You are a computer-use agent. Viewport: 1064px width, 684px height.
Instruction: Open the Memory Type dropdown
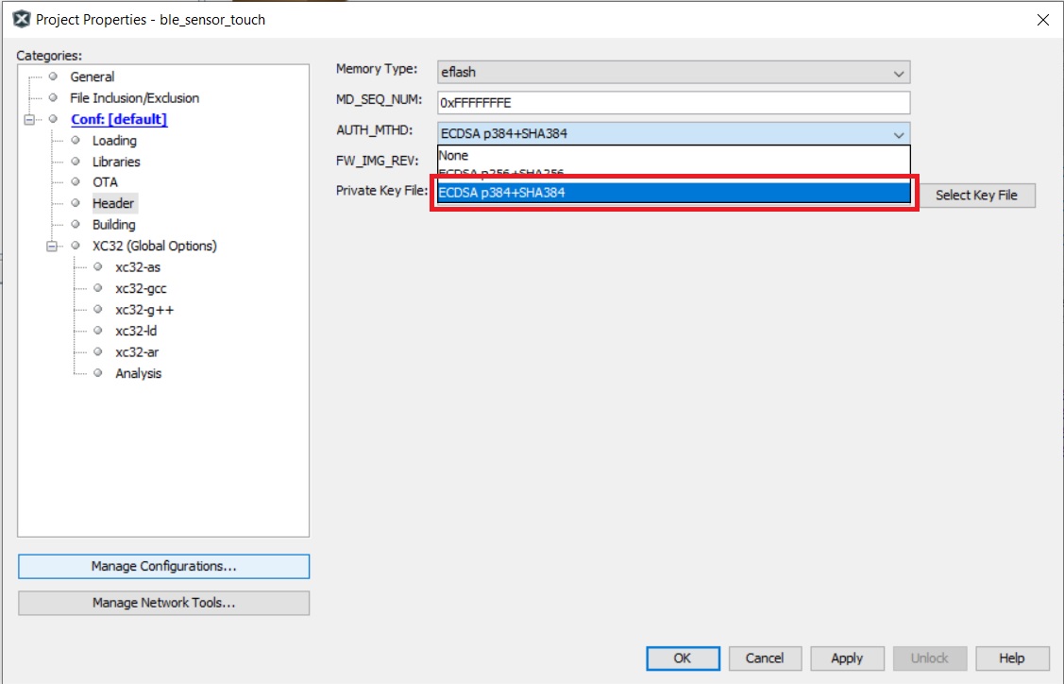672,73
